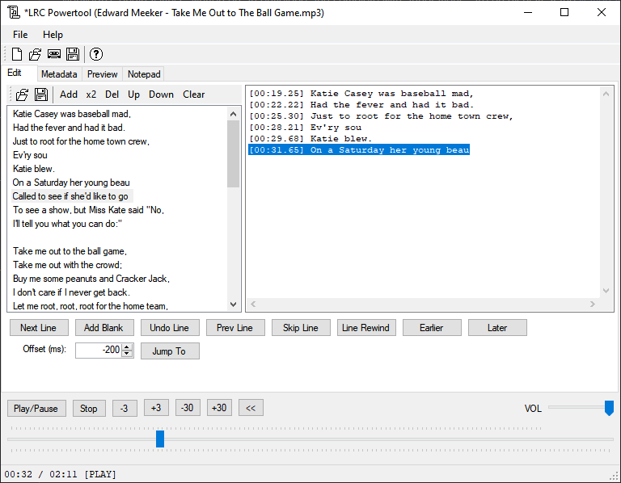621x483 pixels.
Task: Click timed line [00:19.25] Katie Casey
Action: (x=361, y=94)
